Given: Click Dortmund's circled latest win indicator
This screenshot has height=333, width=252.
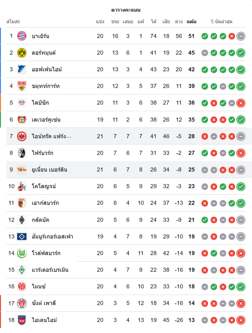Looking at the screenshot, I should [241, 53].
